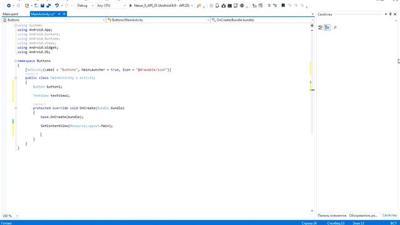Click the Navigate Forward toolbar icon
The height and width of the screenshot is (225, 400).
(x=18, y=6)
